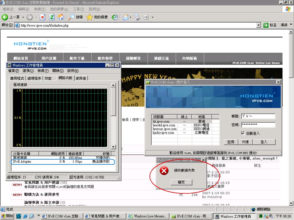Click the 帳號 account input field
Screen dimensions: 294x220
point(258,116)
